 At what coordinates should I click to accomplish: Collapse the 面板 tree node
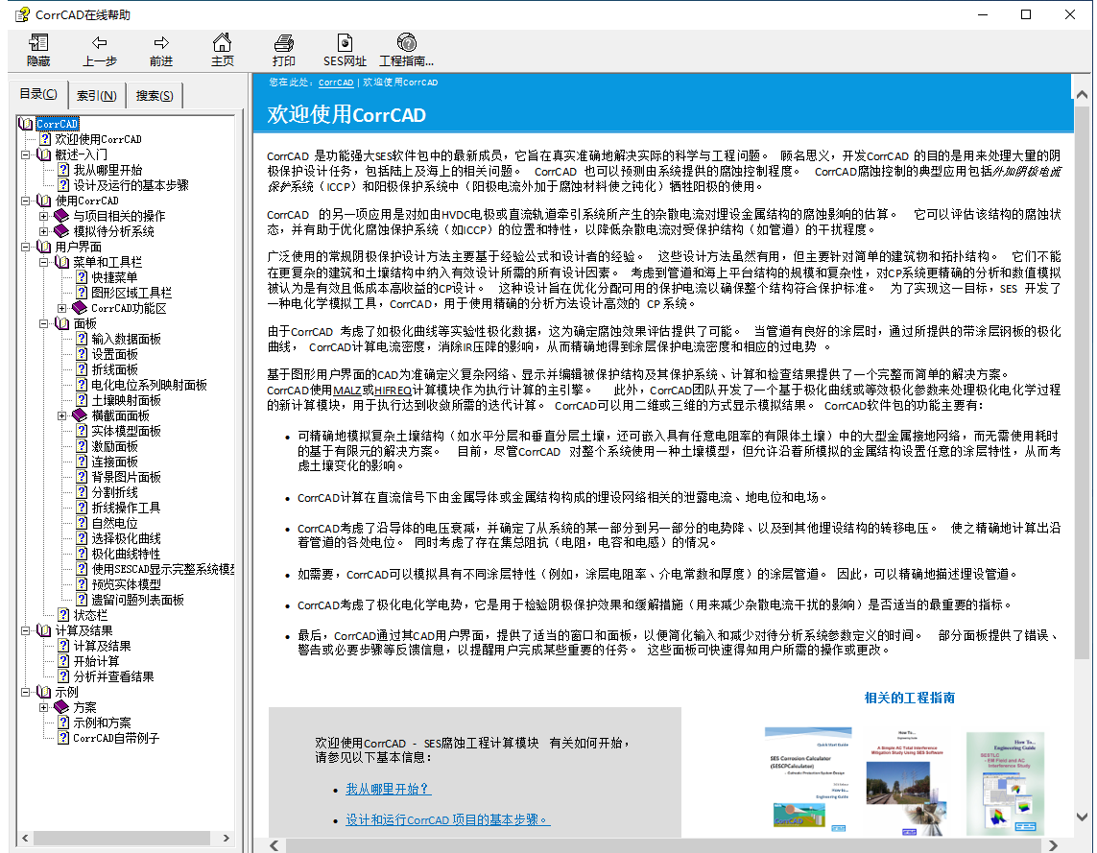pos(43,323)
